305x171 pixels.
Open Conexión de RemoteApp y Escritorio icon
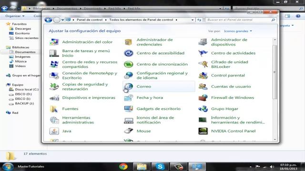tap(54, 76)
